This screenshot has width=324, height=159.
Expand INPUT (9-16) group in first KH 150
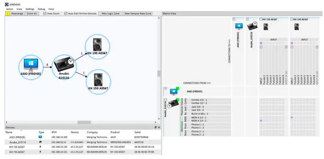[x=286, y=47]
